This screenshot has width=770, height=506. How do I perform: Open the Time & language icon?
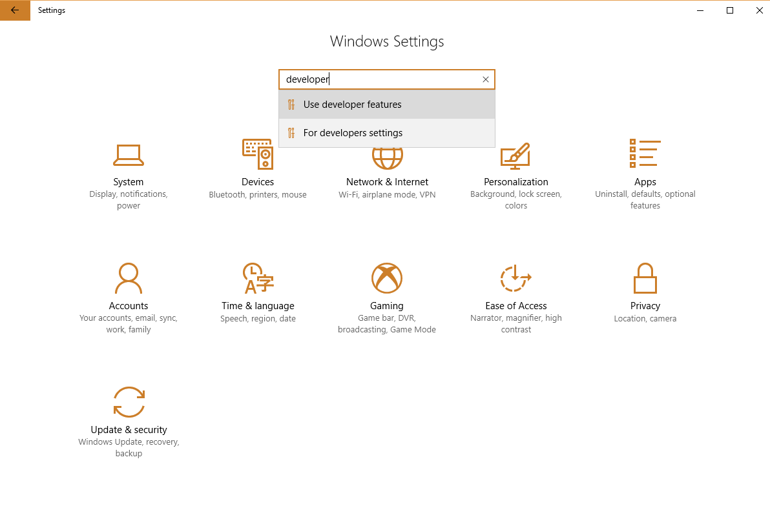click(x=258, y=278)
